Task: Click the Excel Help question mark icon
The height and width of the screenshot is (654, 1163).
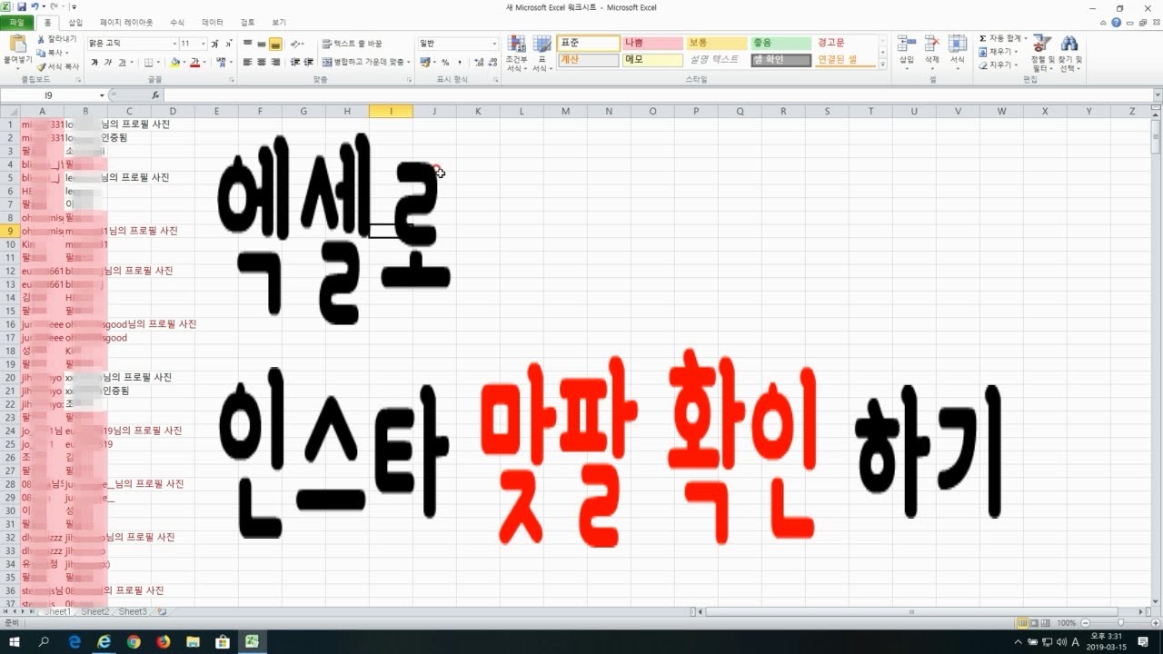Action: pyautogui.click(x=1115, y=22)
